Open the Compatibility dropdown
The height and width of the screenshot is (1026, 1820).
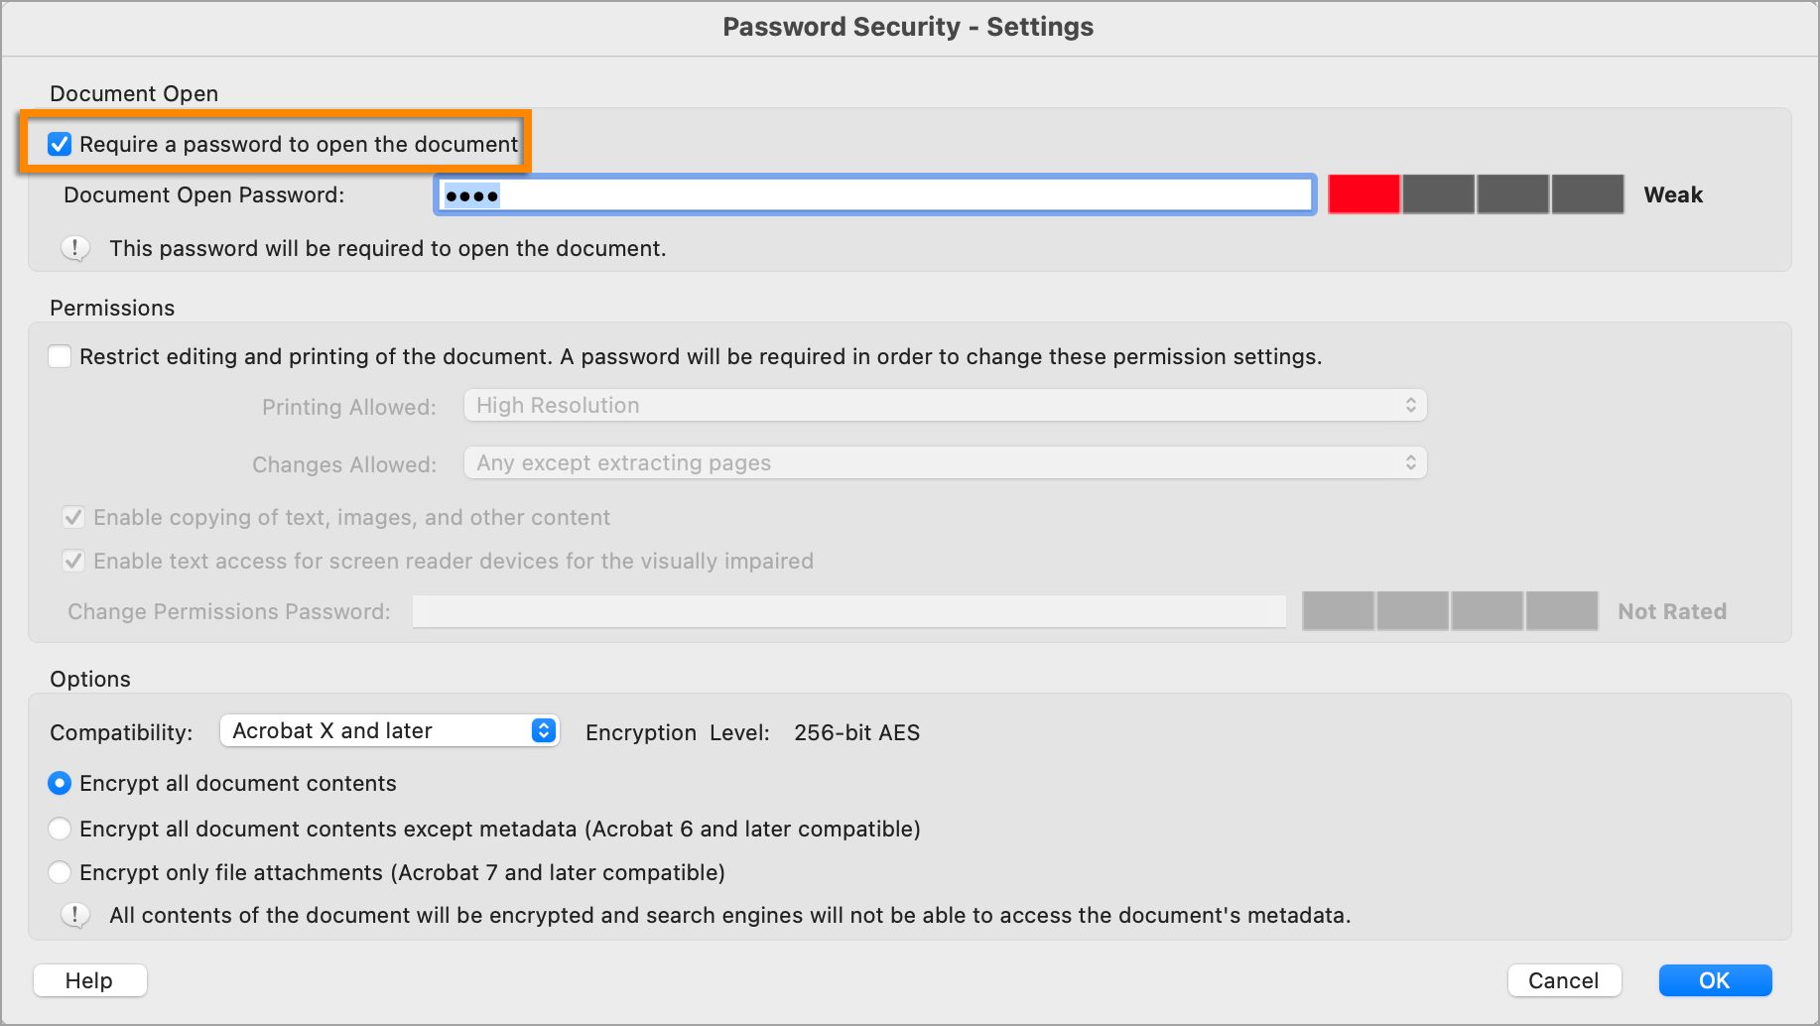389,730
